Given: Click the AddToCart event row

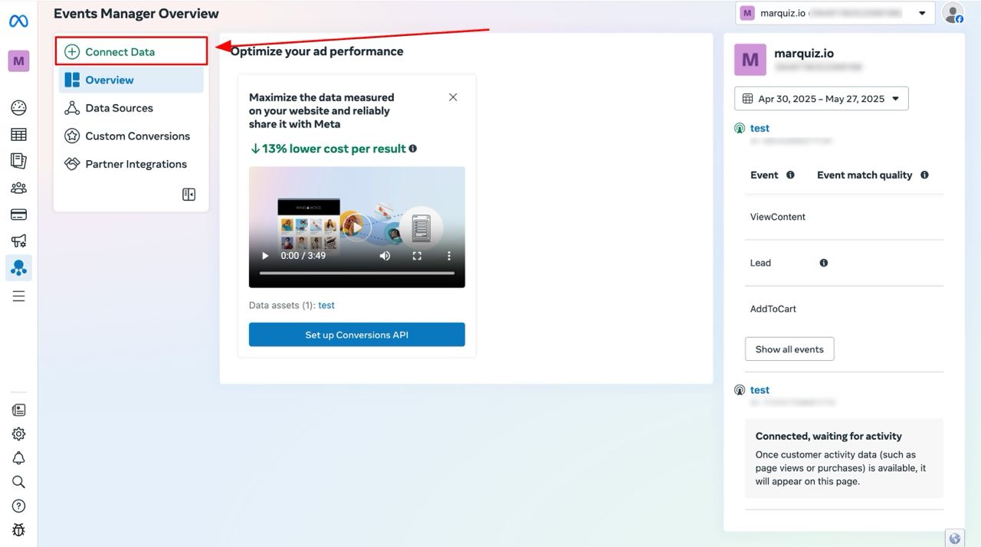Looking at the screenshot, I should [844, 309].
